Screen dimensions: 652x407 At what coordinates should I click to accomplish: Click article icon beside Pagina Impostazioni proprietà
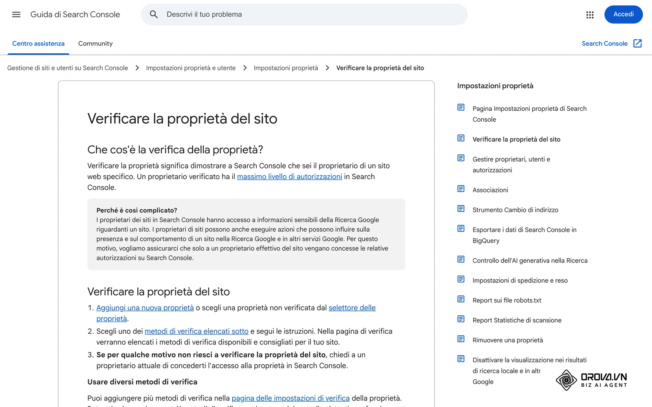point(461,107)
